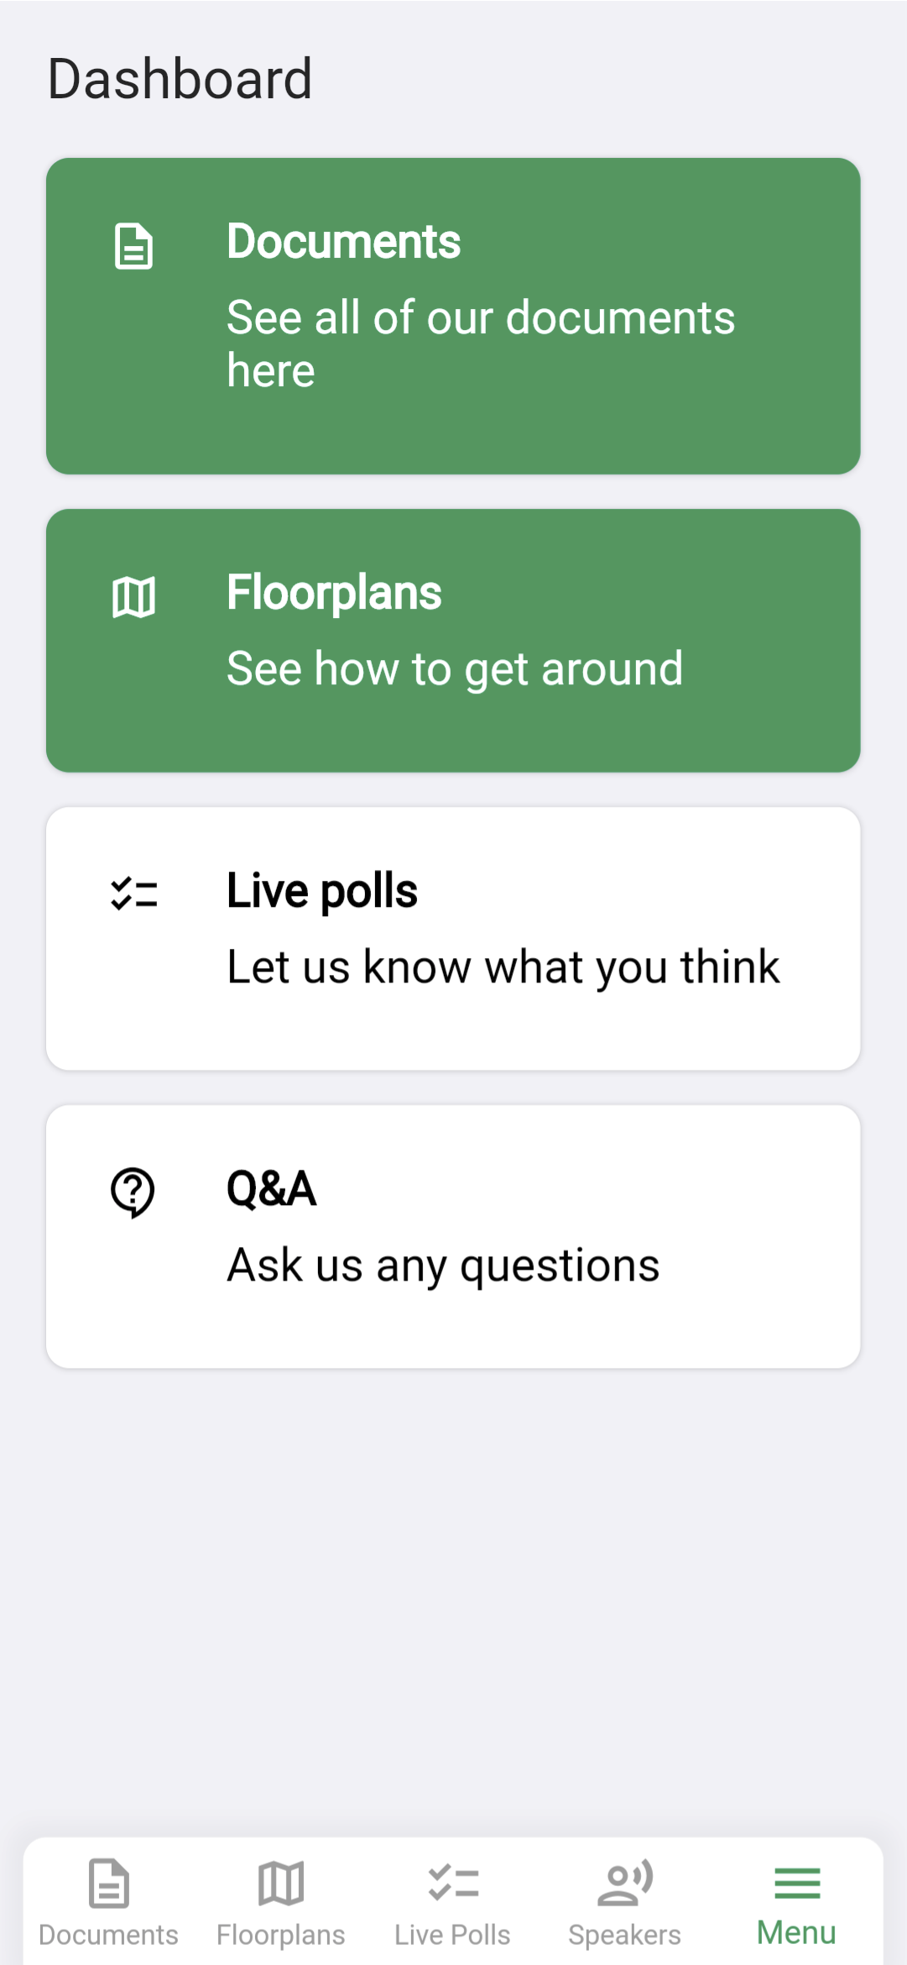Tap the hamburger Menu icon
The image size is (907, 1965).
pos(797,1883)
